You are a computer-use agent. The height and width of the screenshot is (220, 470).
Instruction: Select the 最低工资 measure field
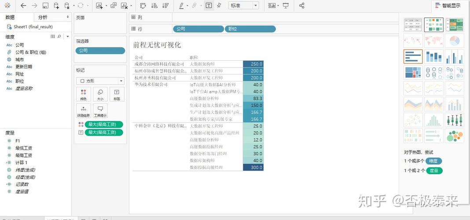point(24,148)
